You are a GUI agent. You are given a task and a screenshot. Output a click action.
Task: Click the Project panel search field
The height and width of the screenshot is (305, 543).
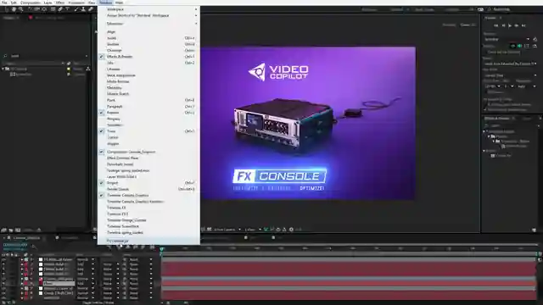pos(46,56)
